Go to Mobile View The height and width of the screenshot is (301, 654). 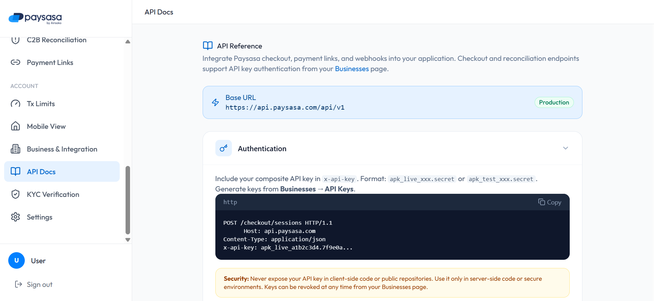coord(62,126)
